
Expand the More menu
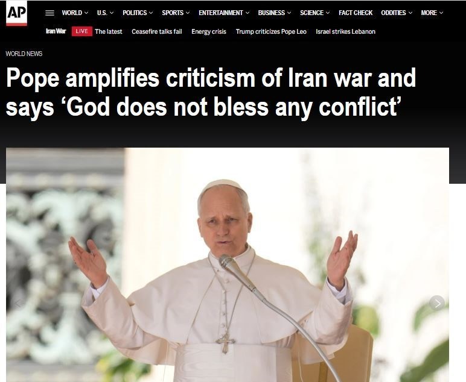point(432,13)
